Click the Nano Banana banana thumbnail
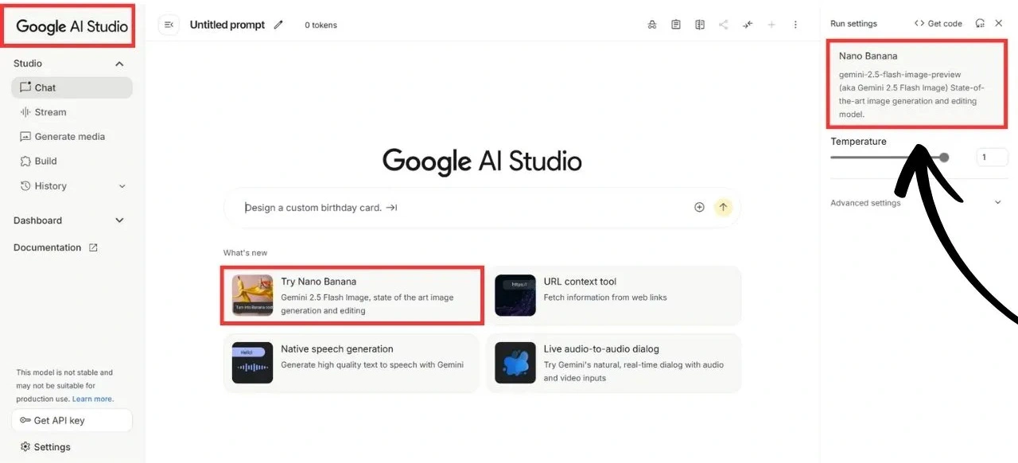 [x=253, y=295]
